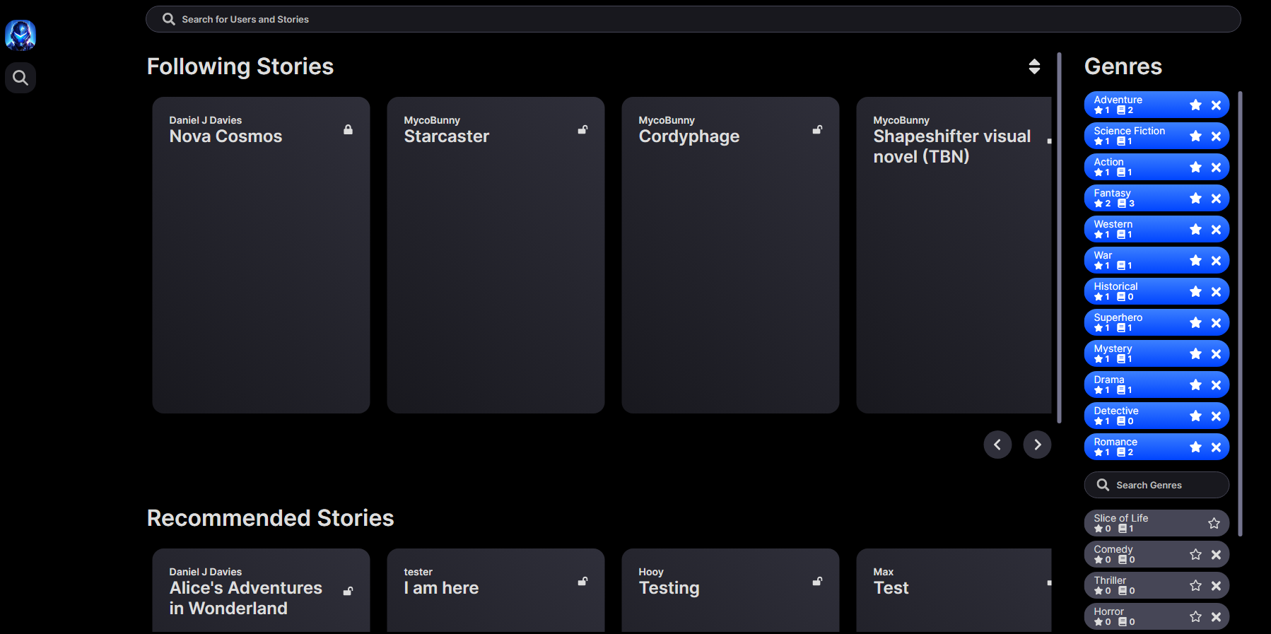Go to next Following Stories page
This screenshot has height=634, width=1271.
1037,445
